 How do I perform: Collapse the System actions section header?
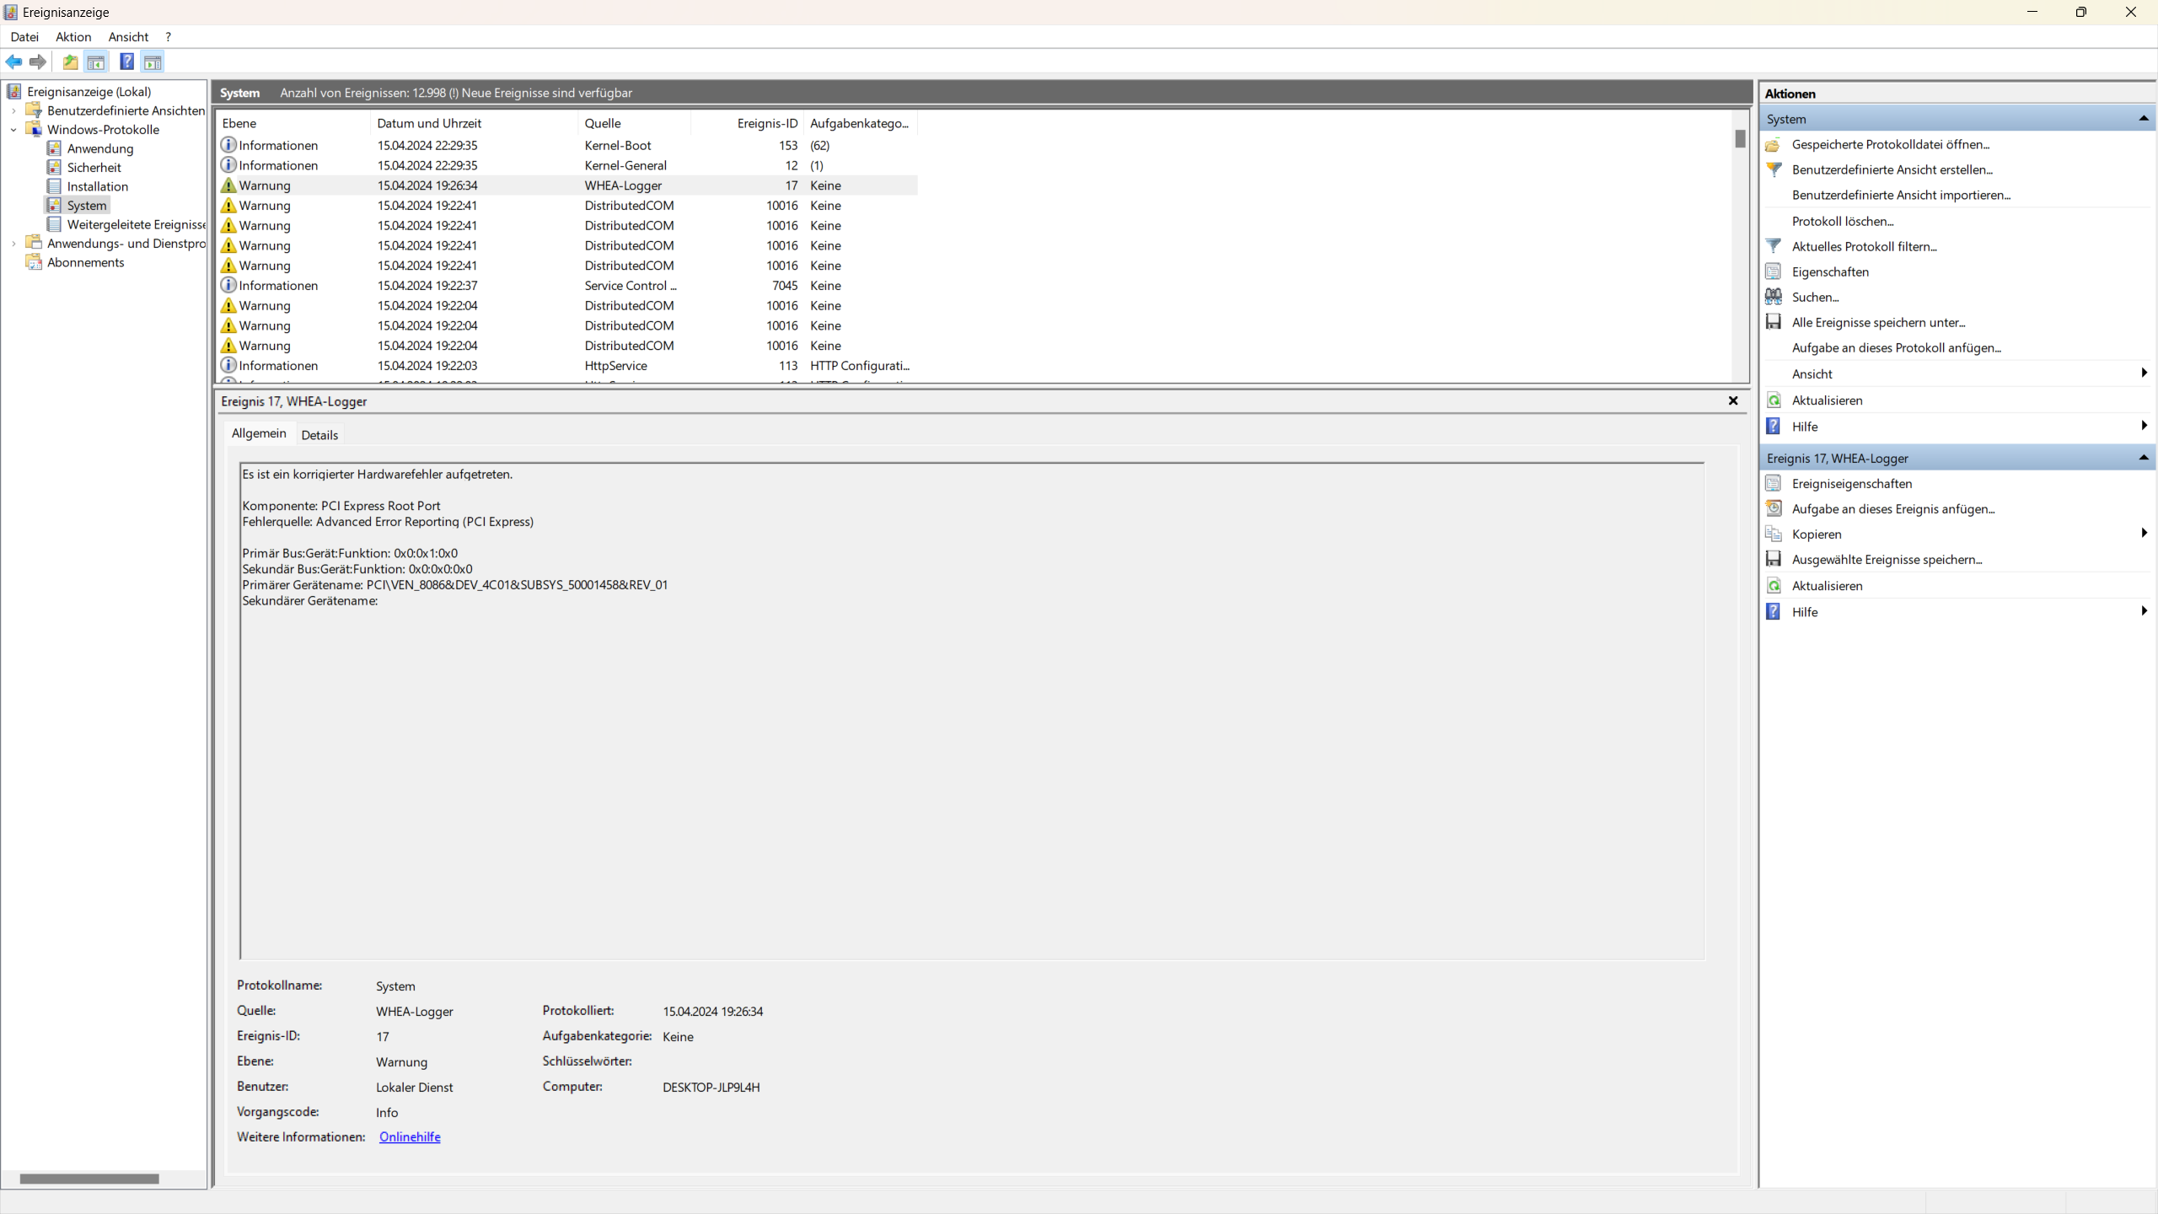click(x=2143, y=119)
